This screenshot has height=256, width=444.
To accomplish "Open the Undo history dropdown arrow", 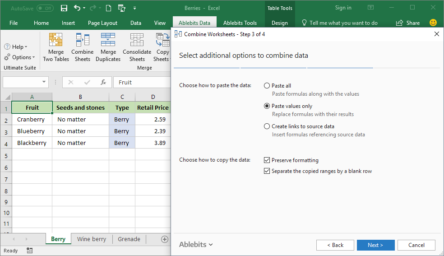I will coord(84,8).
